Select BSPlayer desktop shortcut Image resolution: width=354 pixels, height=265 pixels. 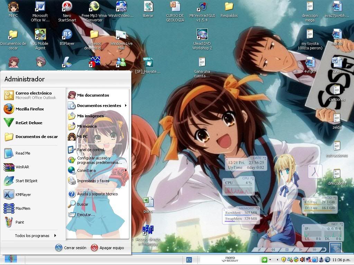tap(67, 37)
